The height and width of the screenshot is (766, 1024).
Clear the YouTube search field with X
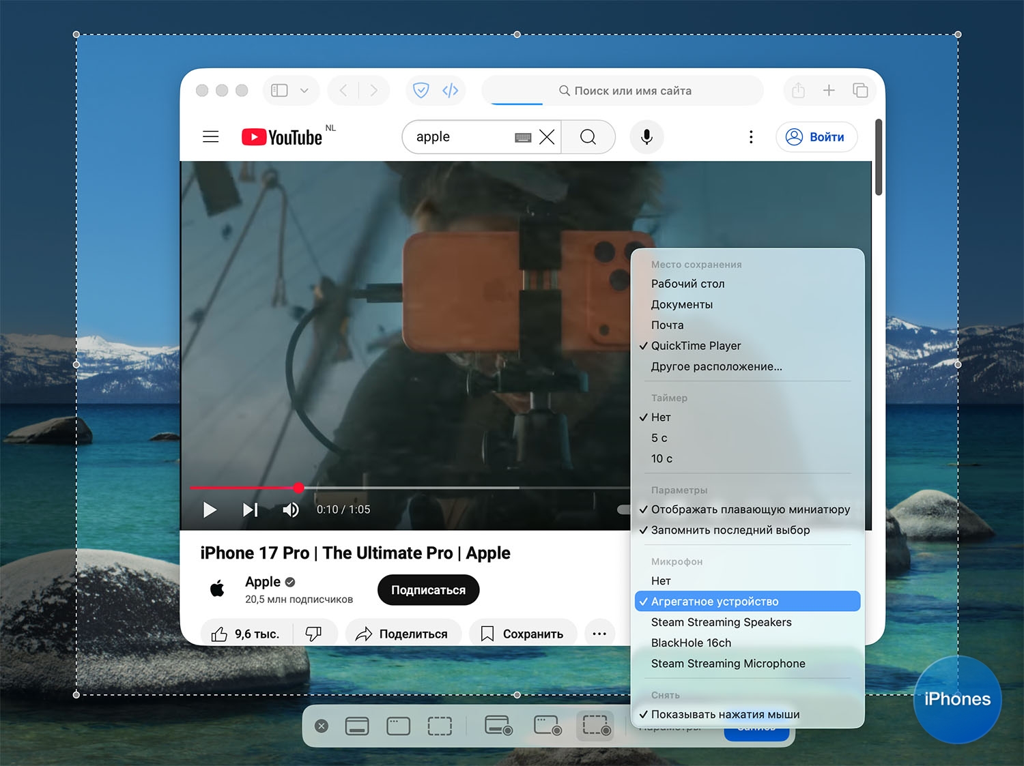[547, 137]
